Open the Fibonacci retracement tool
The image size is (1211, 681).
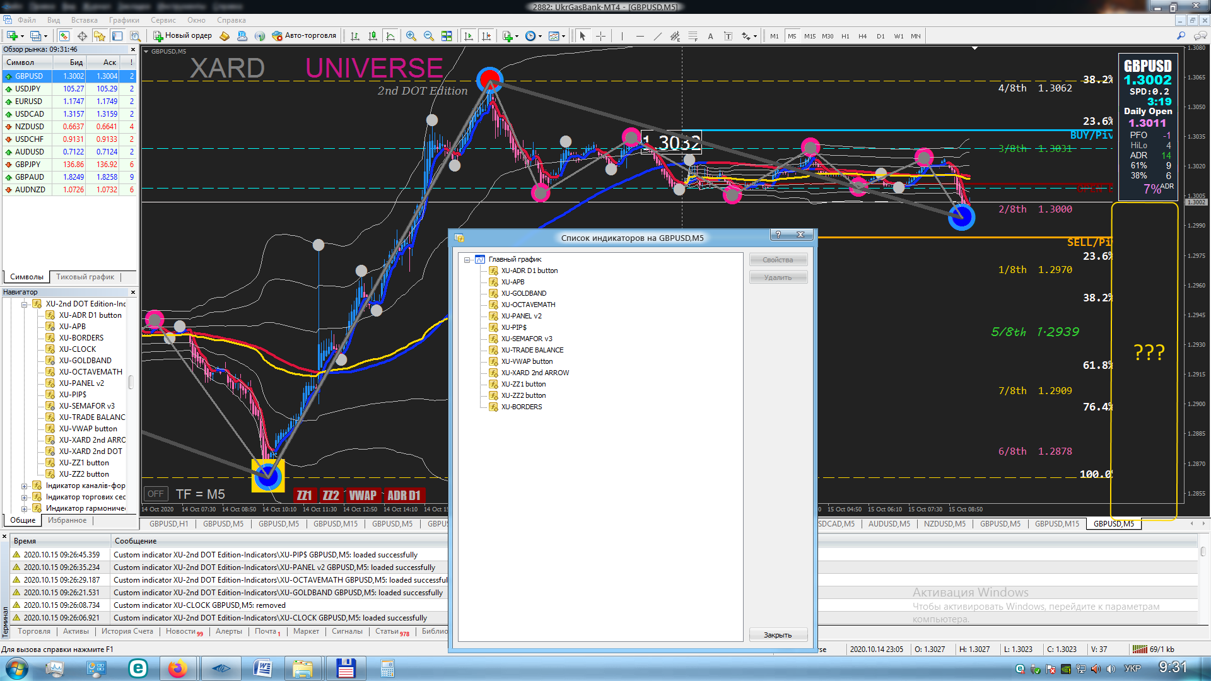tap(693, 36)
